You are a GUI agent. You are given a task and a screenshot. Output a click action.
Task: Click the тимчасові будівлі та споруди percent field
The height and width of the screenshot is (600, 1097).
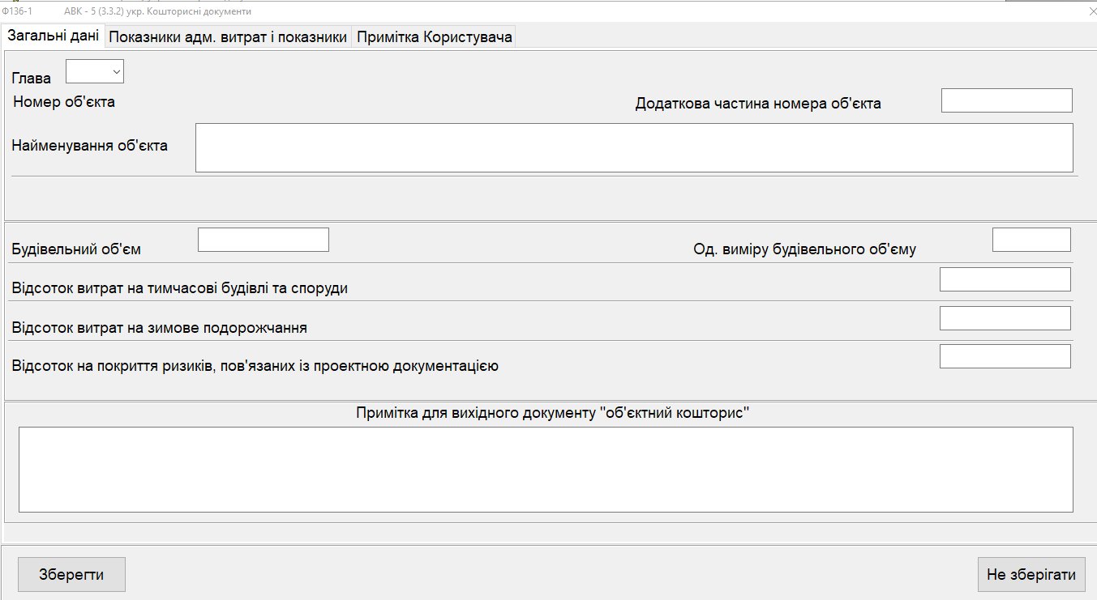tap(1005, 279)
